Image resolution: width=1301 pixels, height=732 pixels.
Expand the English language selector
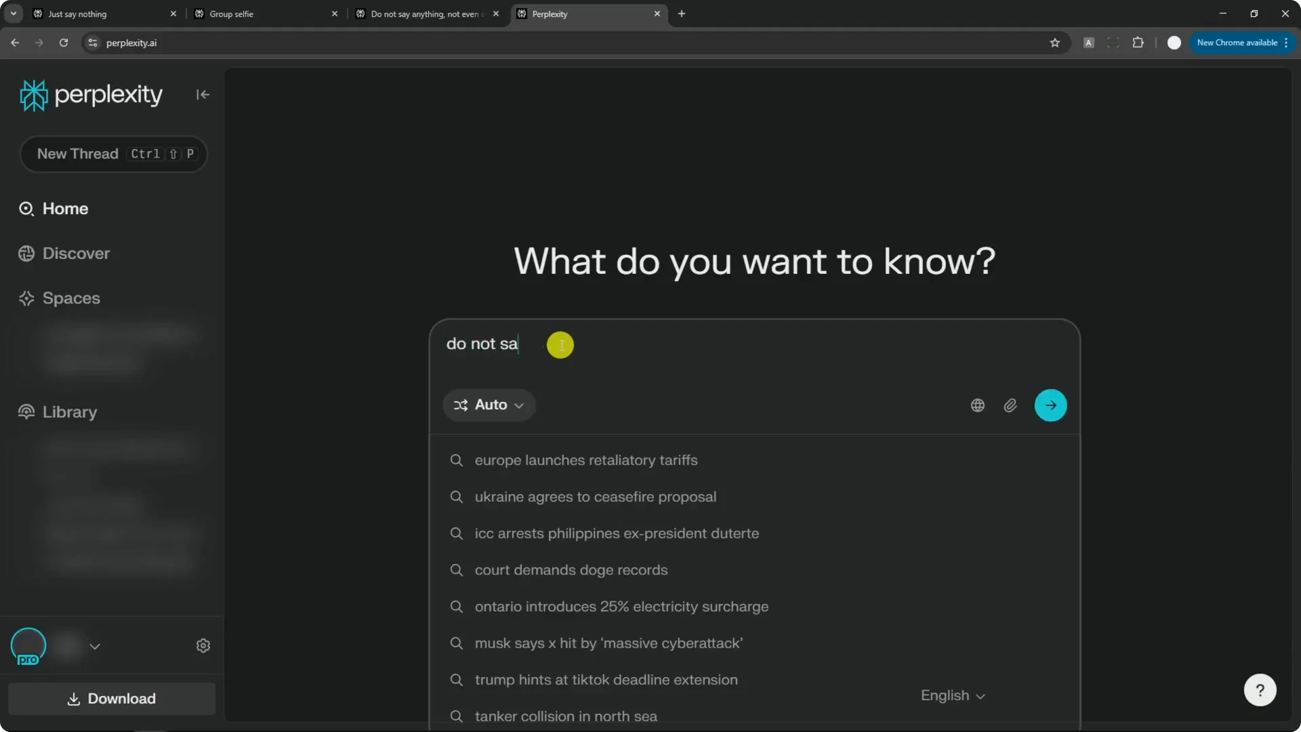point(952,696)
